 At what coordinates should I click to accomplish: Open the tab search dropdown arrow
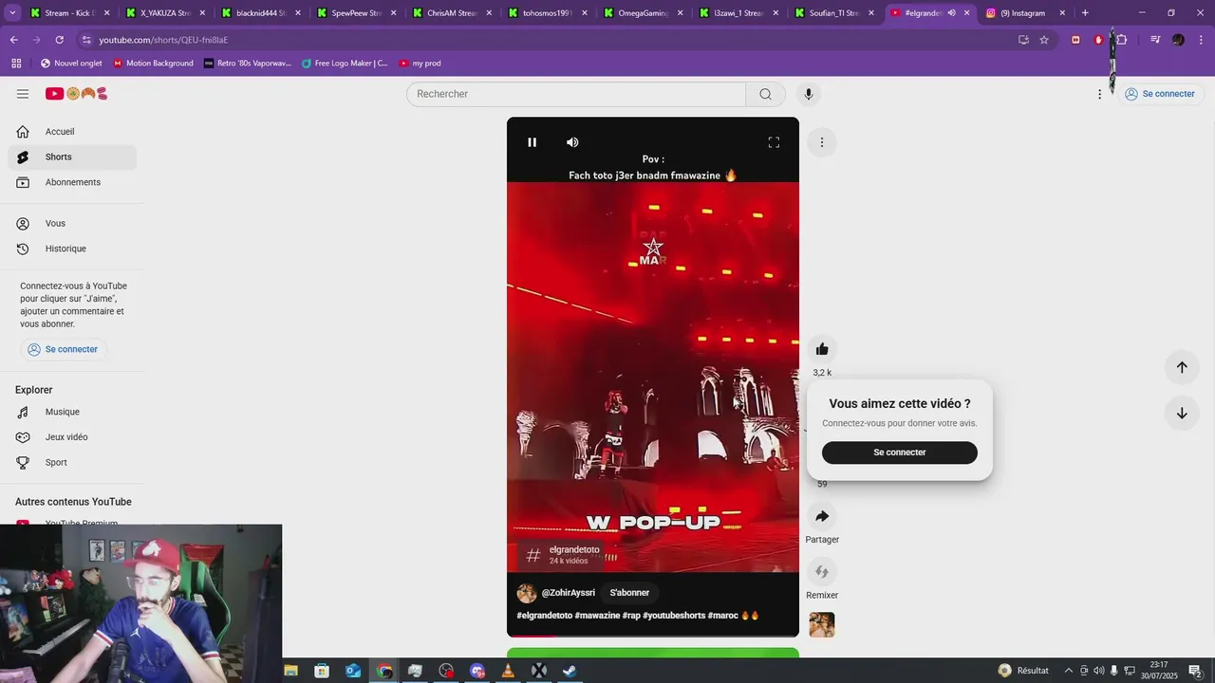point(12,13)
